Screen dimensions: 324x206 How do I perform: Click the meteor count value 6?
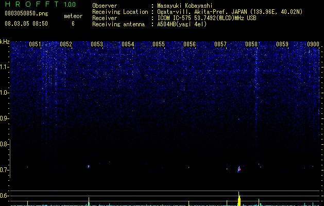[x=73, y=24]
